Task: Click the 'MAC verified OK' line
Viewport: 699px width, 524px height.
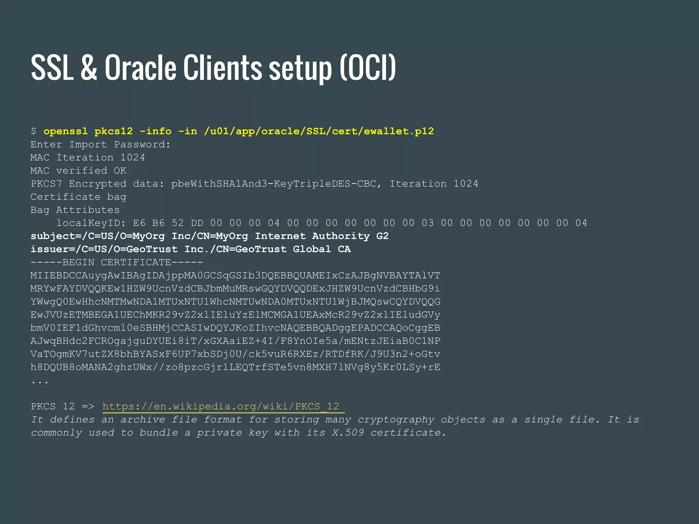Action: tap(79, 171)
